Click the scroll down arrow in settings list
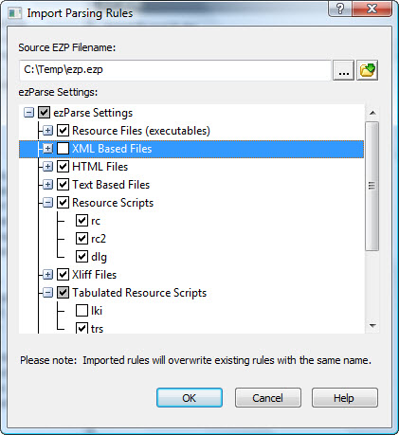Screen dimensions: 399x435 pos(372,326)
